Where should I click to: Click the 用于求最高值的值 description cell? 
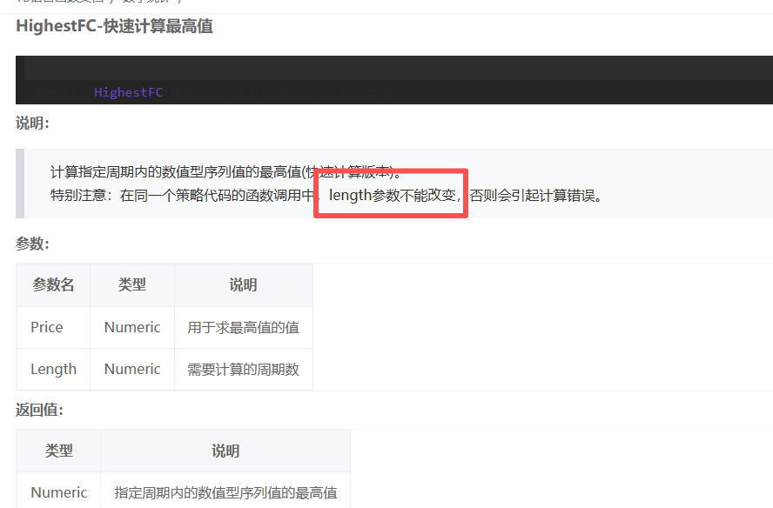click(x=243, y=328)
